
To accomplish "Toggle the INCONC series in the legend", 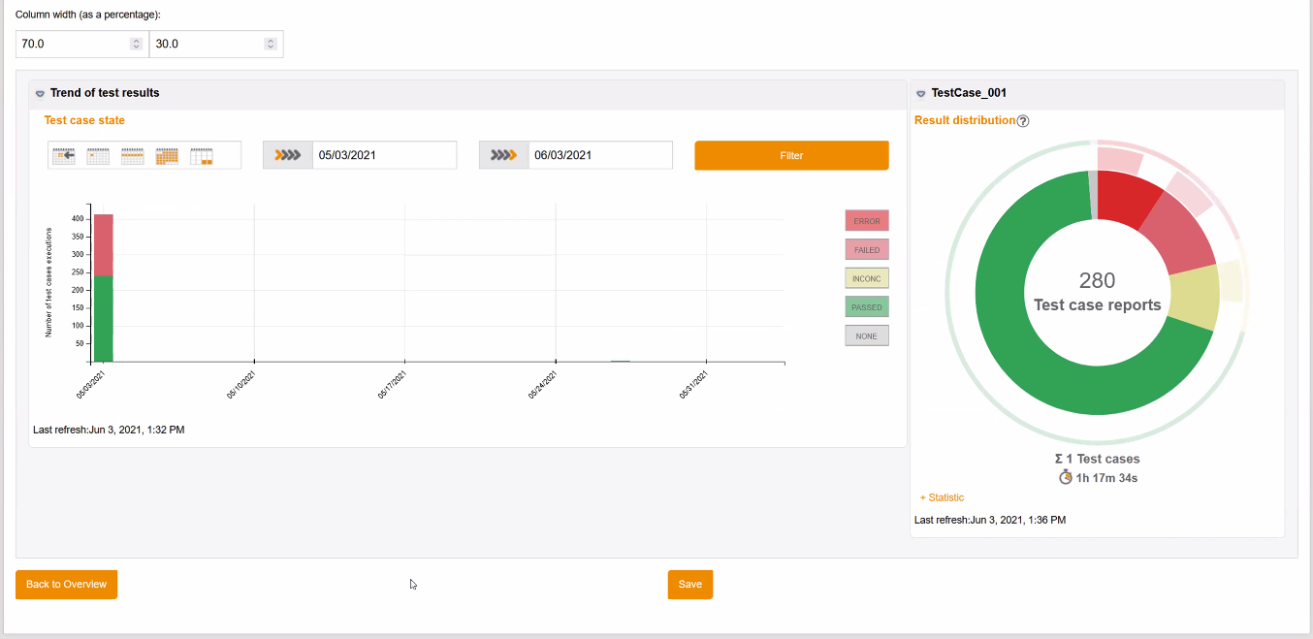I will pos(866,278).
